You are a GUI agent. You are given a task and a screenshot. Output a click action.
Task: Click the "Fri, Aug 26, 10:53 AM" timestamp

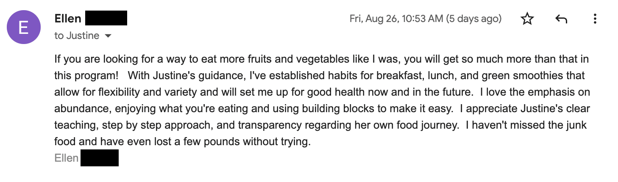396,19
